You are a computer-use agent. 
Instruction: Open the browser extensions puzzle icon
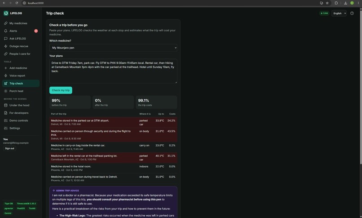pyautogui.click(x=336, y=3)
